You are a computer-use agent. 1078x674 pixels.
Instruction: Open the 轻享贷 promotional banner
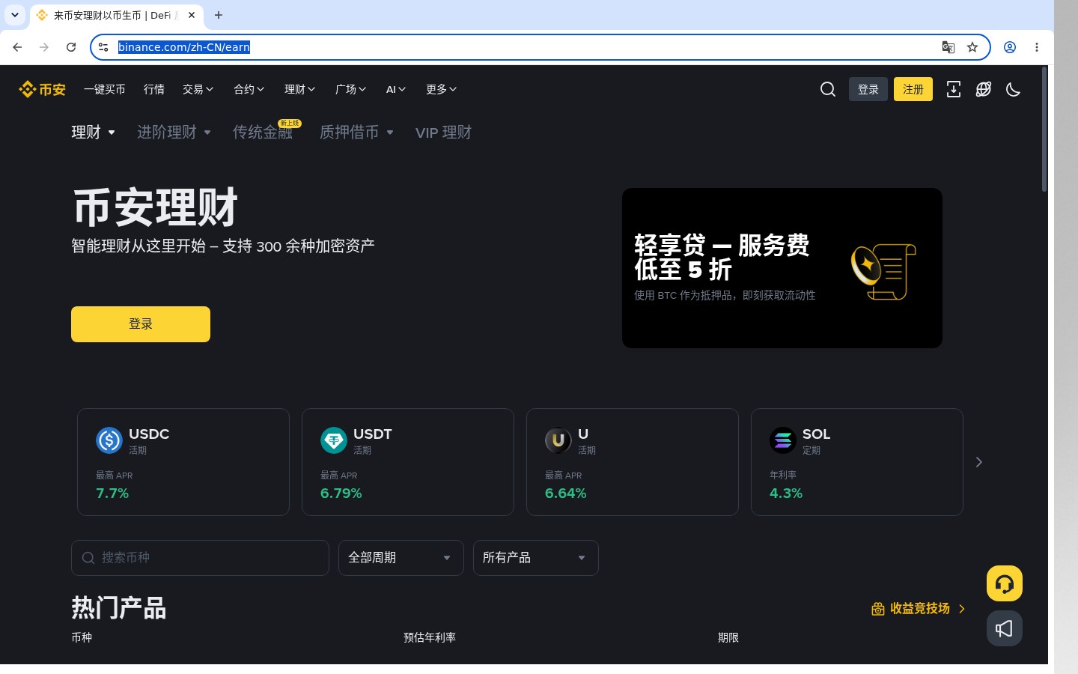(782, 268)
